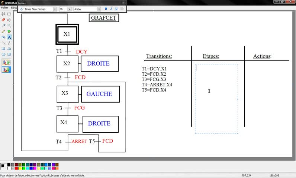
Task: Pick the cyan color swatch
Action: point(28,168)
